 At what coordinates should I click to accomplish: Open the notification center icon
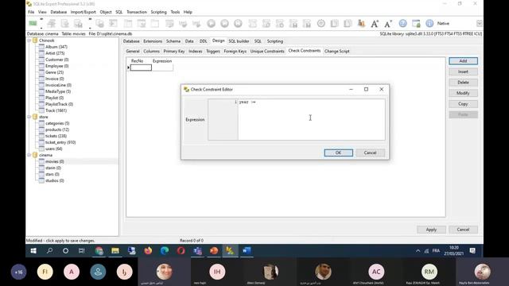click(472, 251)
